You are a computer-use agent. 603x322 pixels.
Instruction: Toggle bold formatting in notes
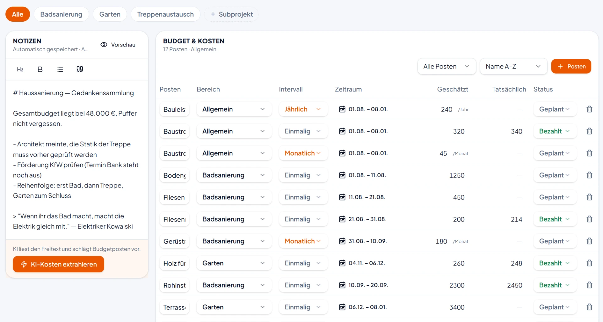tap(40, 69)
